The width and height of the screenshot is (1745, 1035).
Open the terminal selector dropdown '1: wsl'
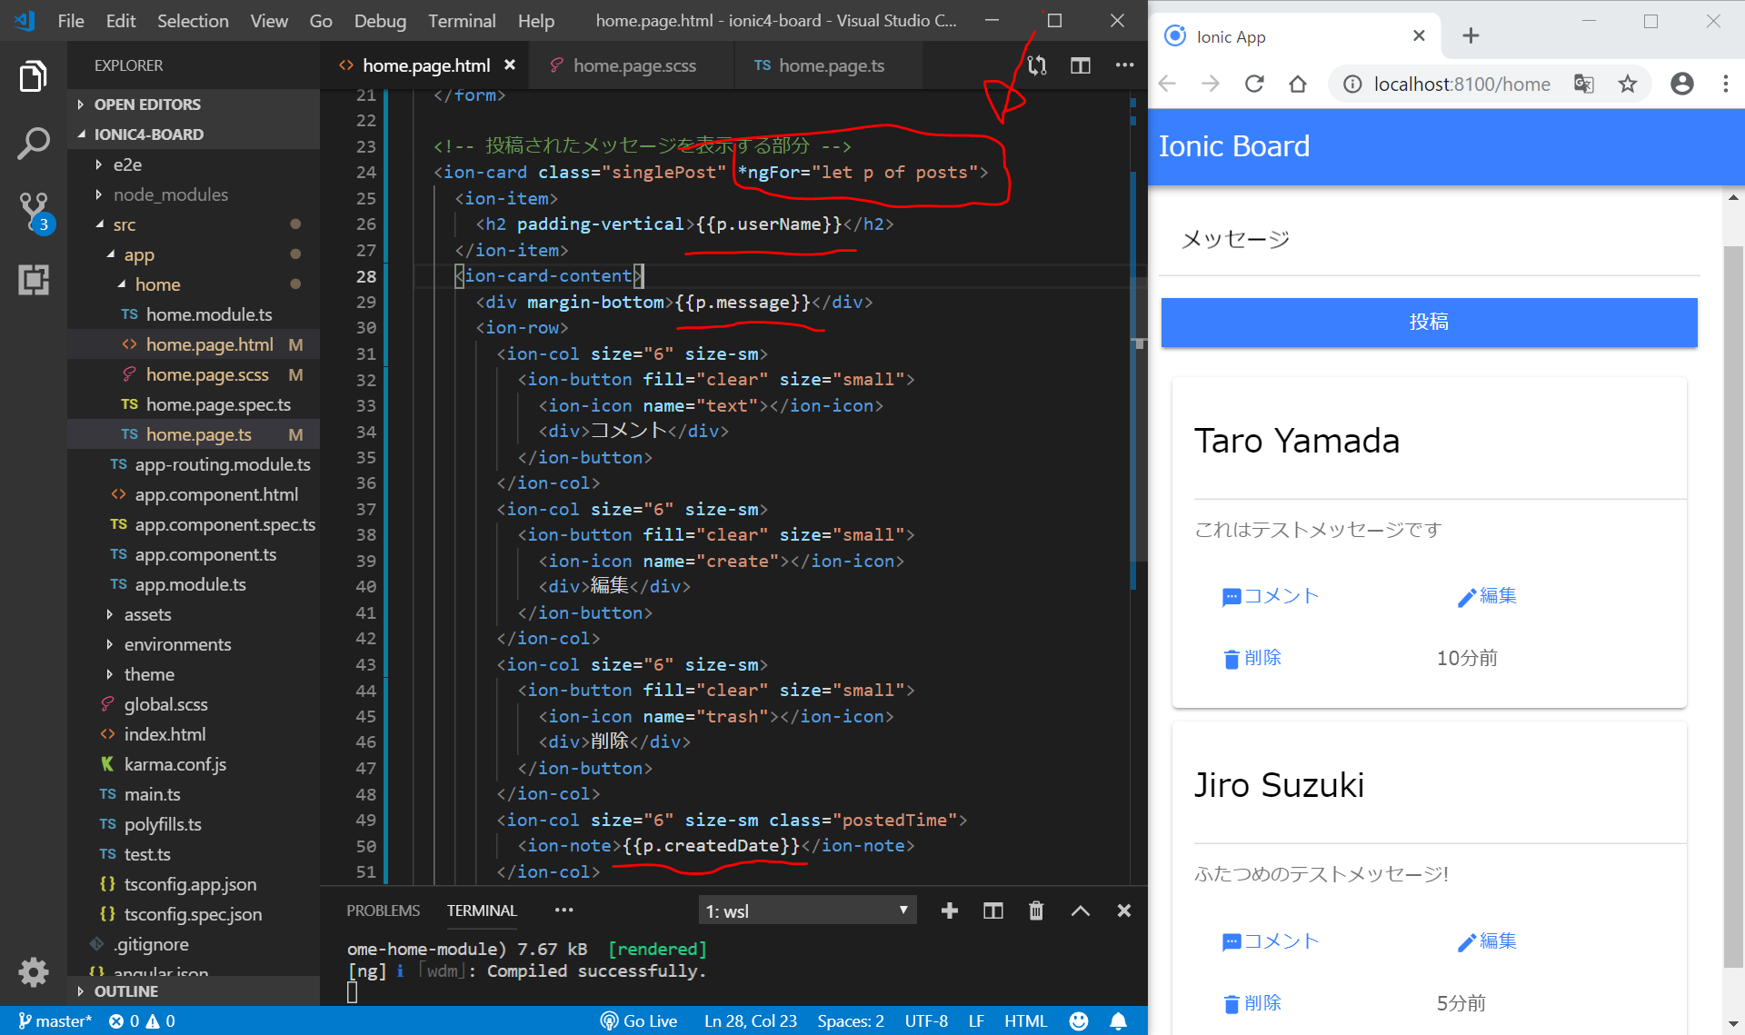pos(807,911)
